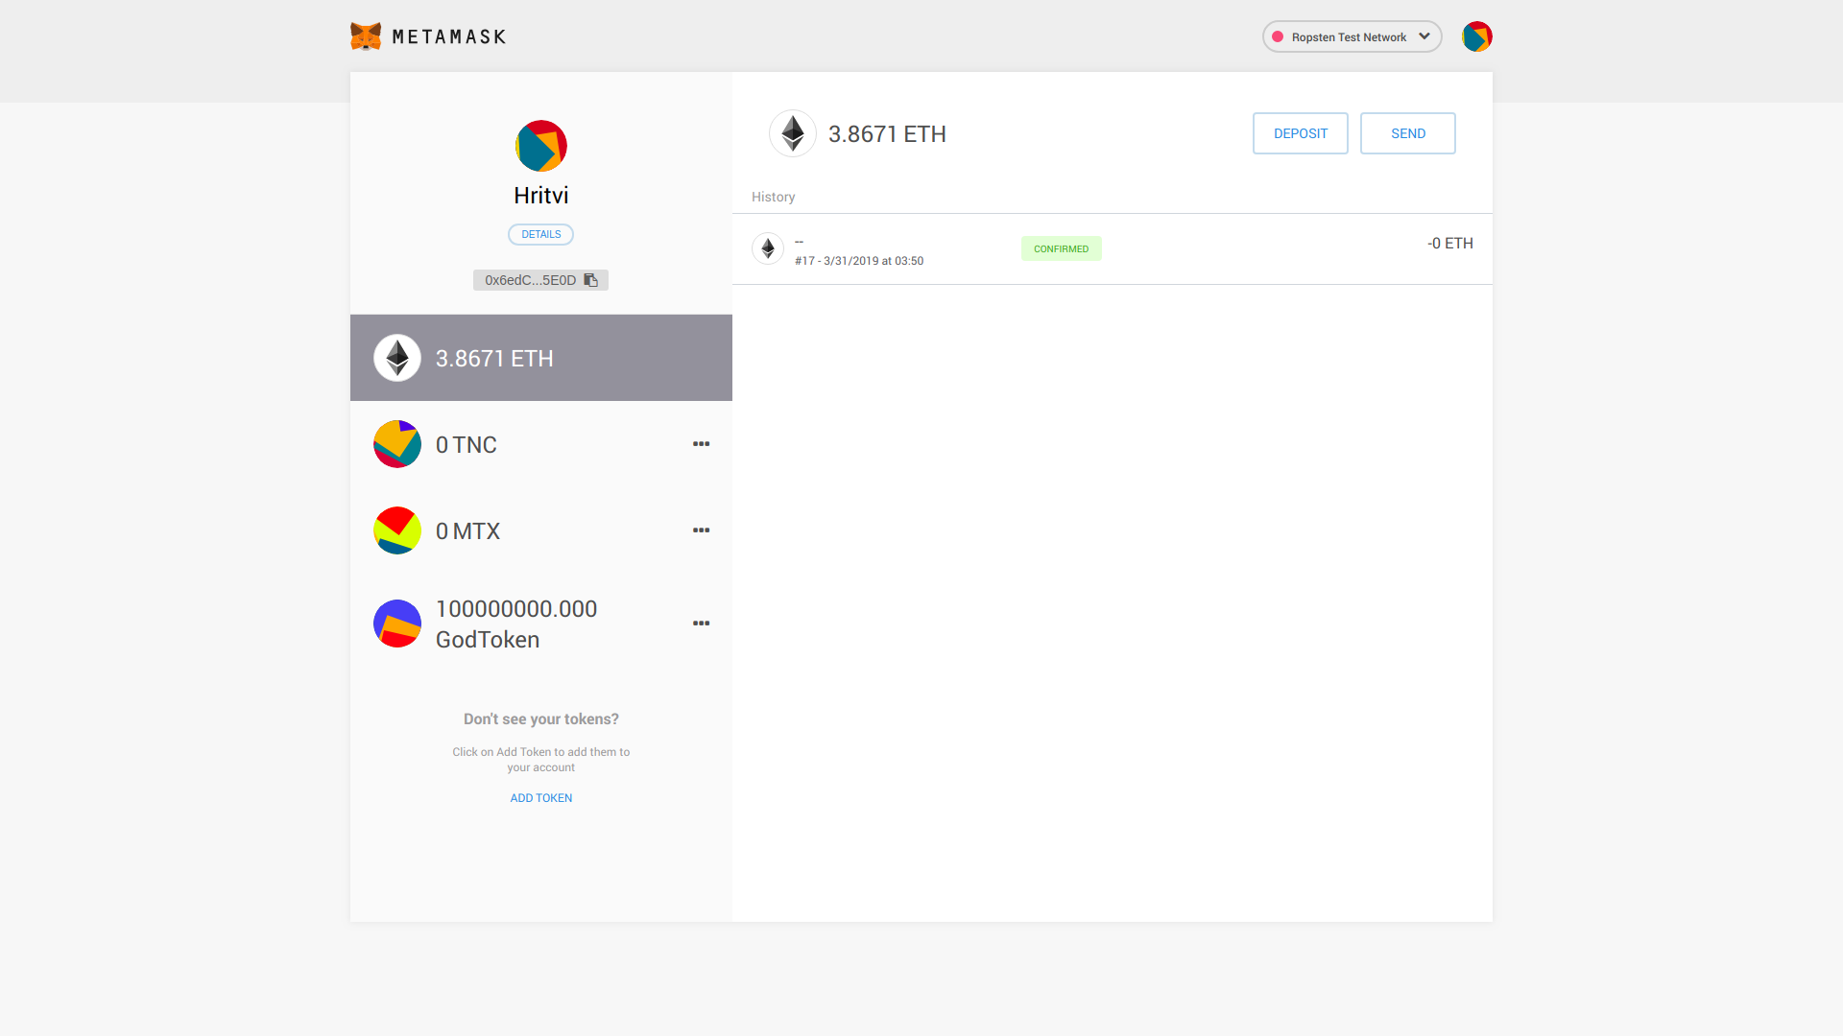Click the TNC token identicon
This screenshot has height=1036, width=1843.
[x=397, y=444]
